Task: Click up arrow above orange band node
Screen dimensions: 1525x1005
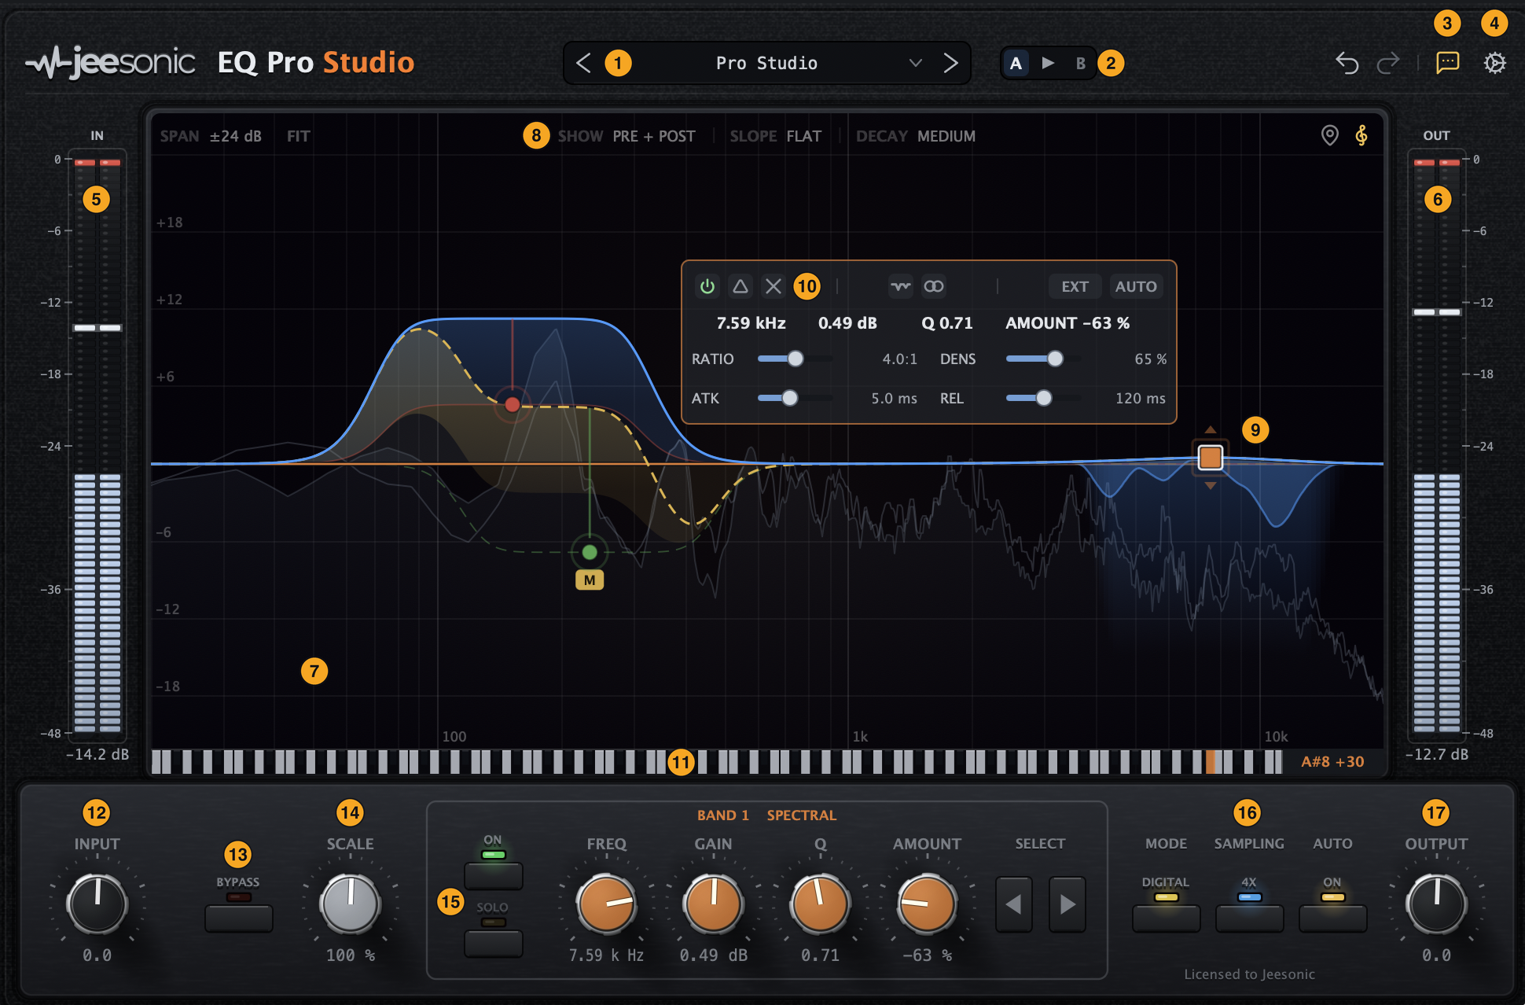Action: point(1211,430)
